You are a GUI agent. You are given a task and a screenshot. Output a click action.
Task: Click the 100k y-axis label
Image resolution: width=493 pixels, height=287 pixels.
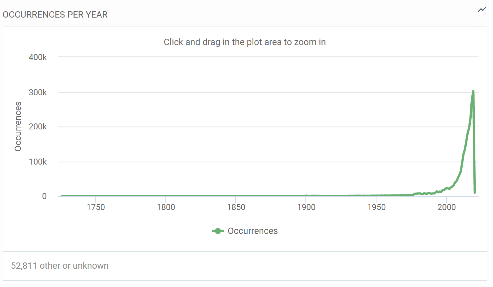[38, 162]
